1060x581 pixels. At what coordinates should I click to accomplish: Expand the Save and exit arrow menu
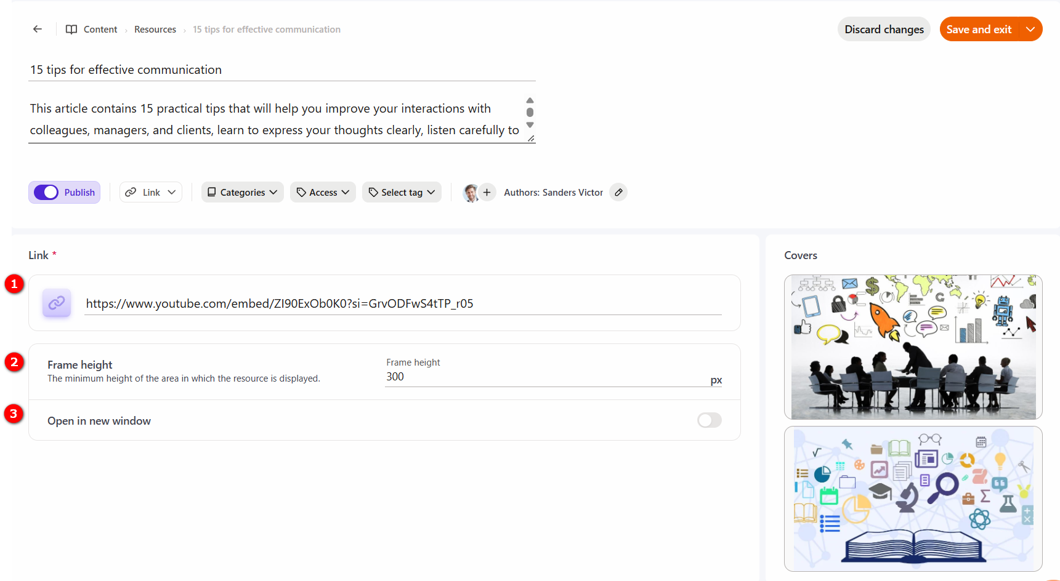(1030, 29)
